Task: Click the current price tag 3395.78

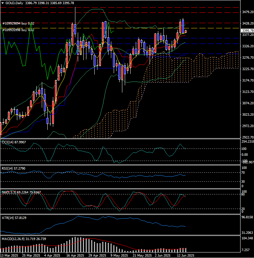Action: (247, 31)
